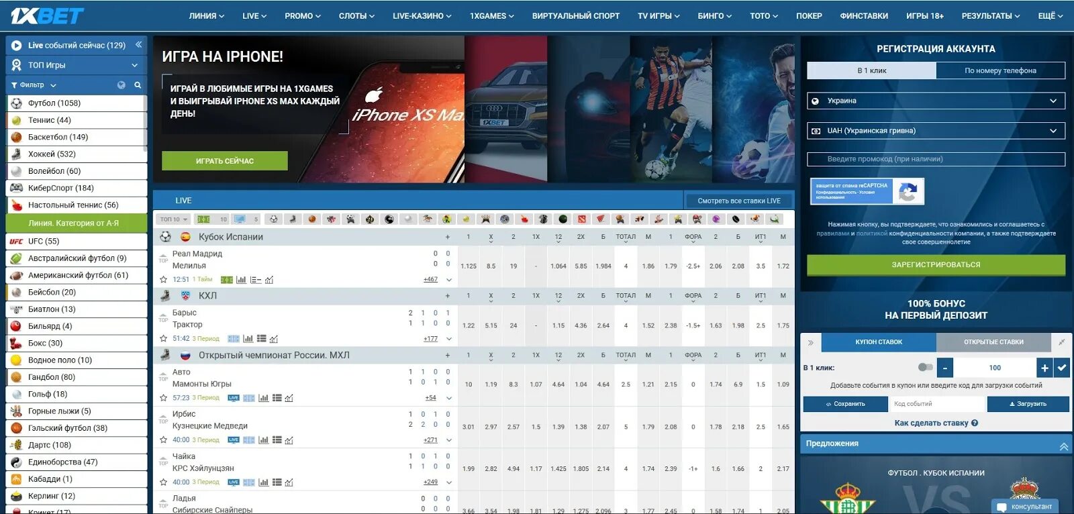Screen dimensions: 1074x514
Task: Open the ТОП 10 dropdown
Action: point(174,219)
